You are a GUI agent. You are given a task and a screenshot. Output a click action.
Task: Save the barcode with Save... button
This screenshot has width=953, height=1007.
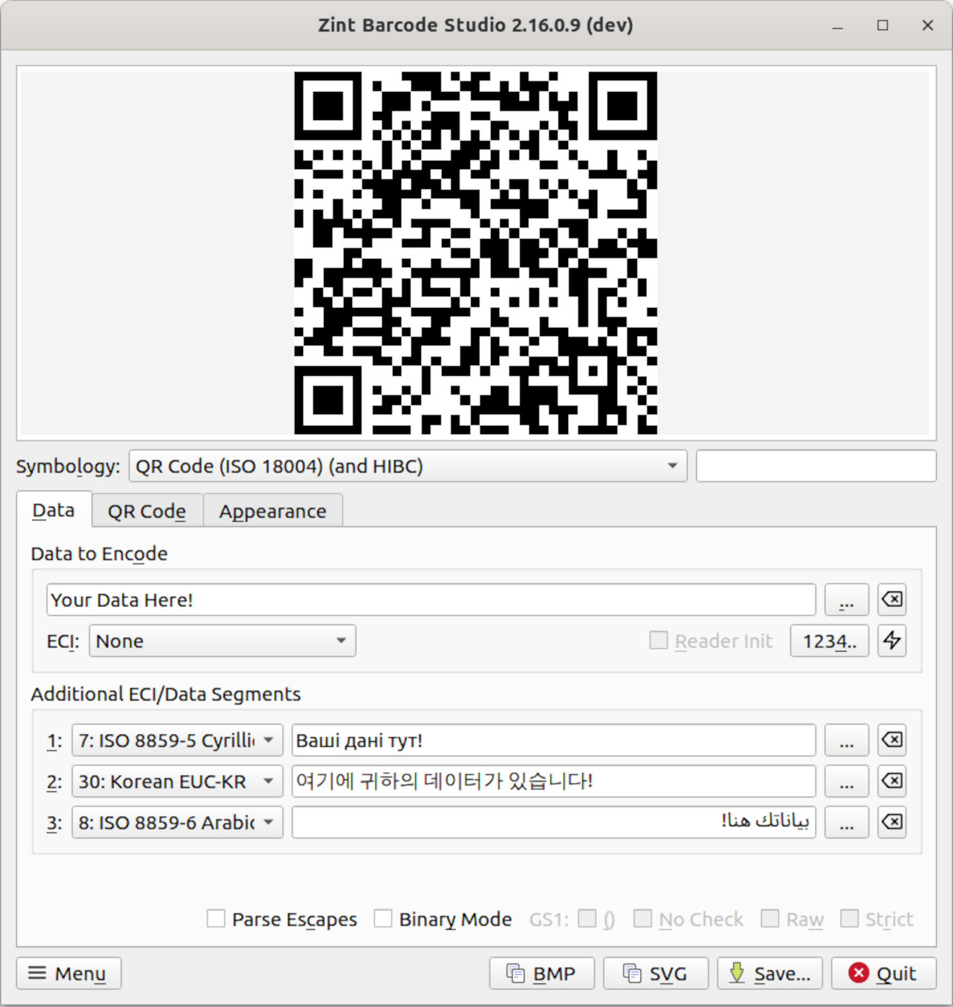coord(769,973)
